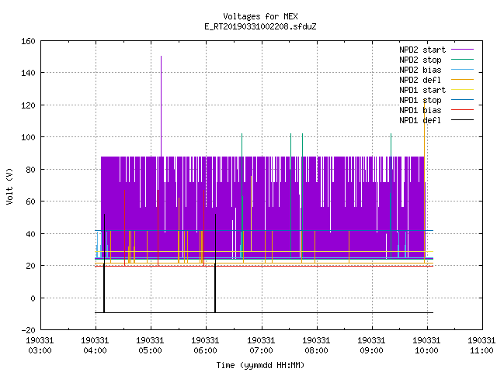Viewport: 497px width, 372px height.
Task: Click the file name E_RT20190331002208.sfduZ
Action: click(x=260, y=26)
